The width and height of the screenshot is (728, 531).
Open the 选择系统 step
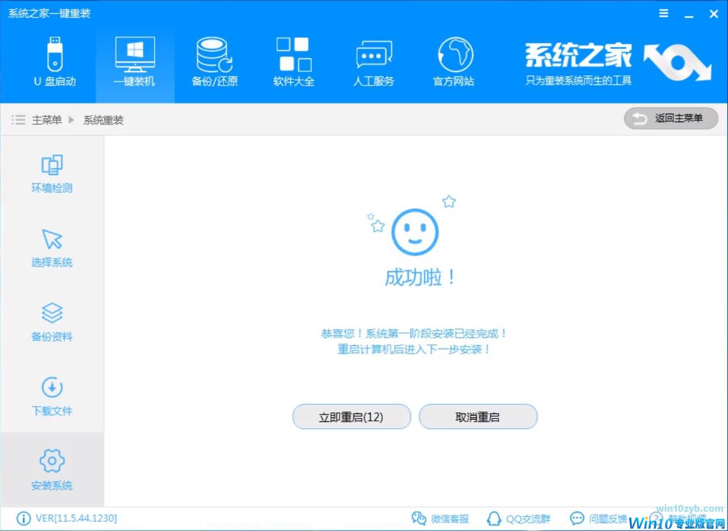click(x=52, y=247)
